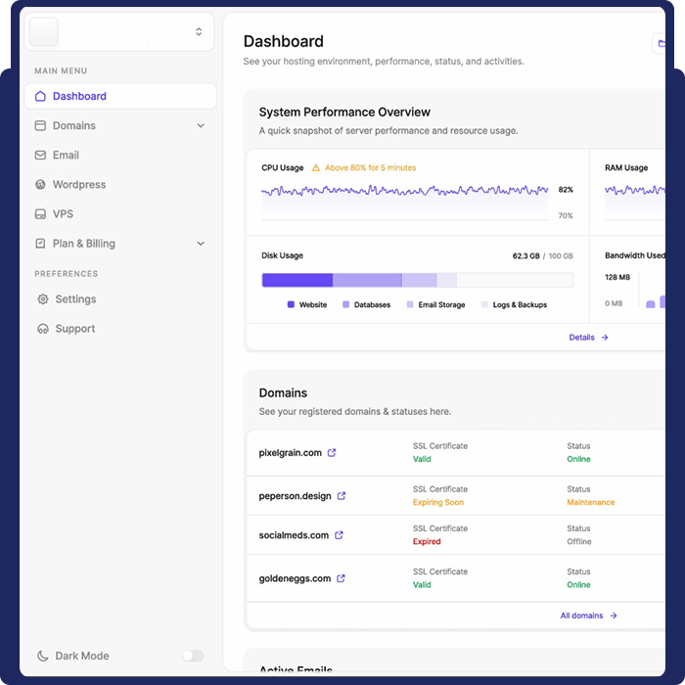Click the Settings gear icon
685x685 pixels.
coord(42,299)
